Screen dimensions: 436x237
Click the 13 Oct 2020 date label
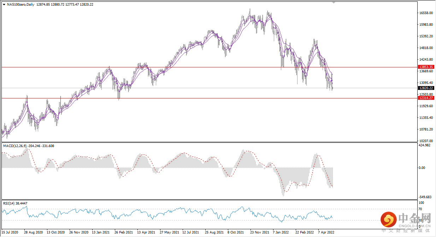56,233
